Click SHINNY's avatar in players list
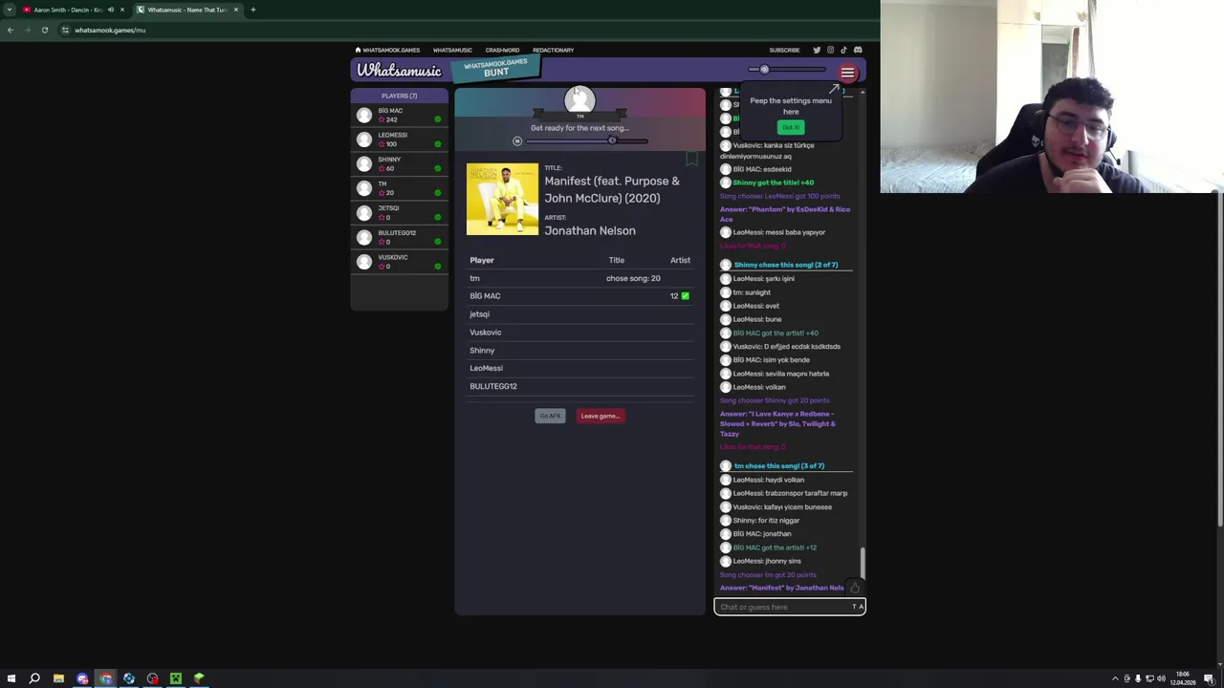Viewport: 1224px width, 688px height. click(364, 164)
